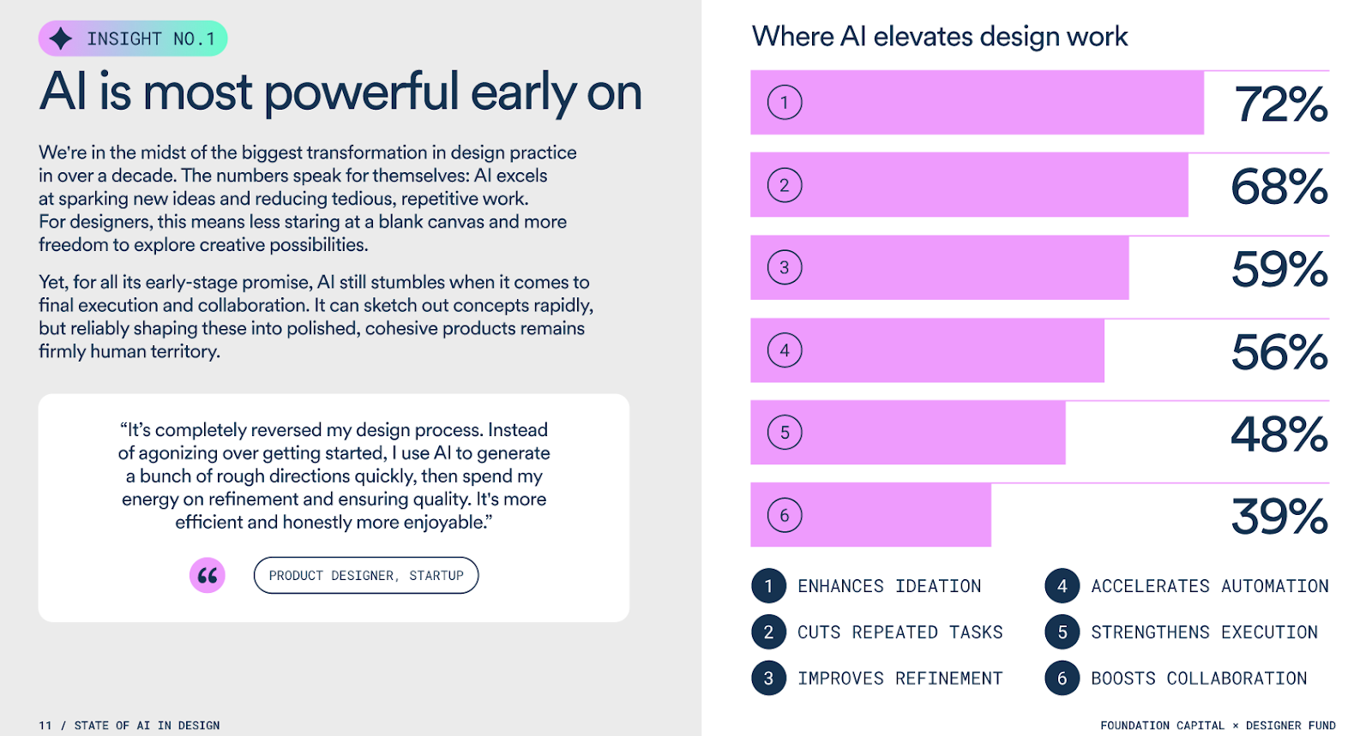Select the Strengthens Execution legend label

[x=1204, y=632]
